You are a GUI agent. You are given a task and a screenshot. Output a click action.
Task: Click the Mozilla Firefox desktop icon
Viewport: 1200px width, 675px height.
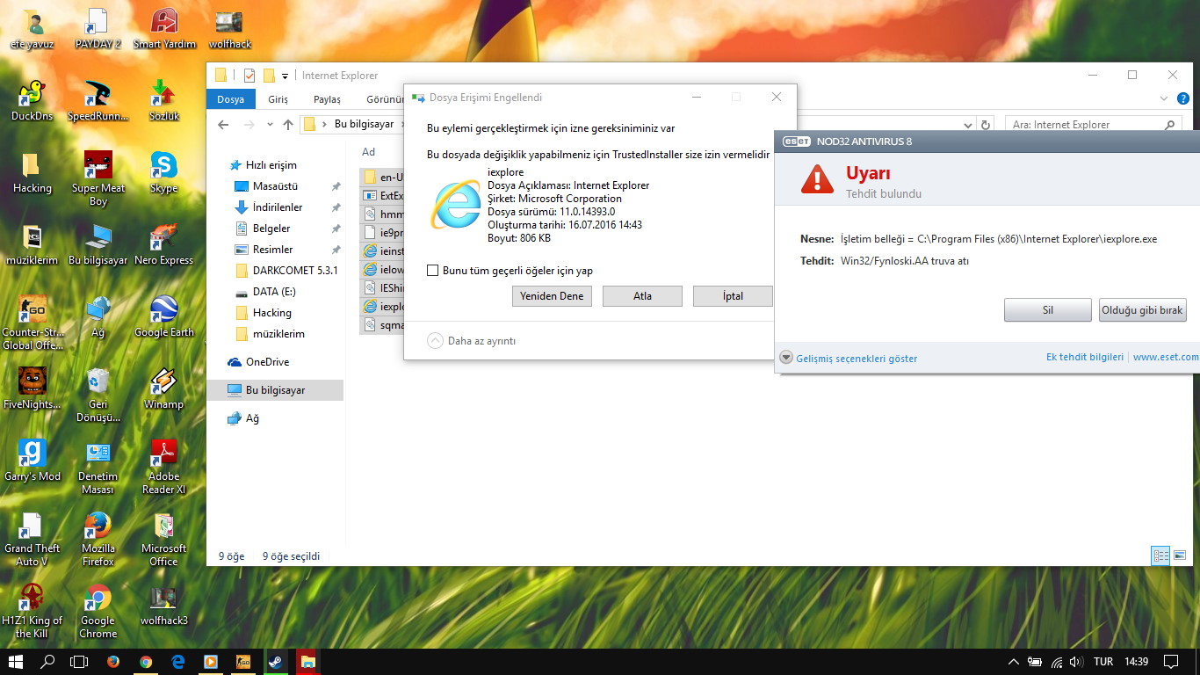98,538
